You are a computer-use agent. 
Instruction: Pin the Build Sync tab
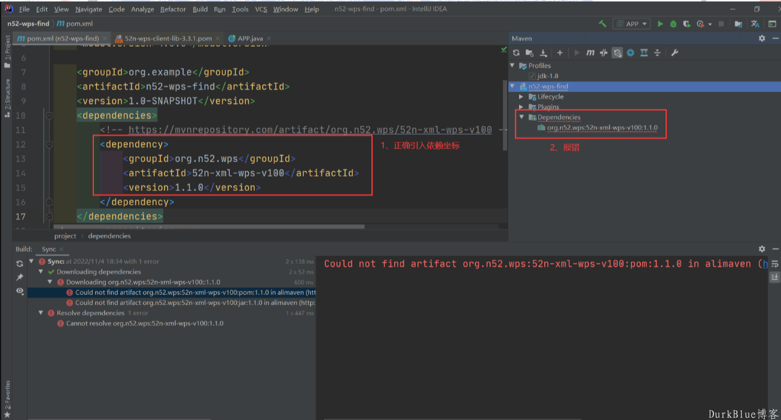[20, 277]
